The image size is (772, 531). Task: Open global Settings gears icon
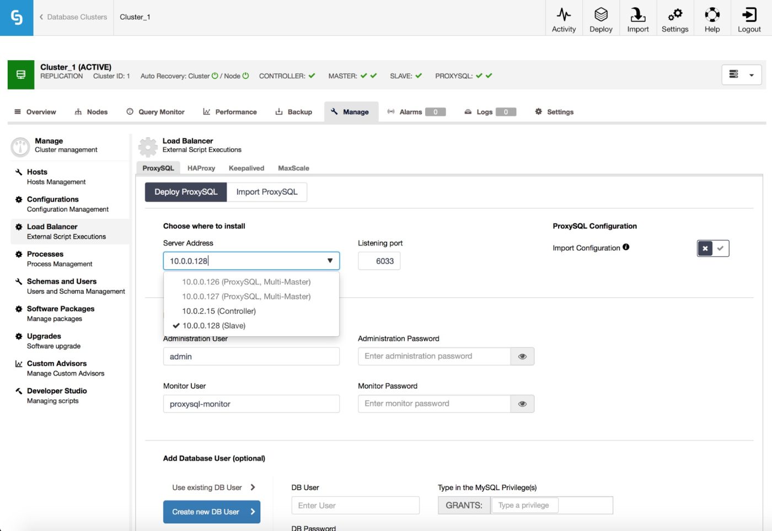tap(675, 15)
